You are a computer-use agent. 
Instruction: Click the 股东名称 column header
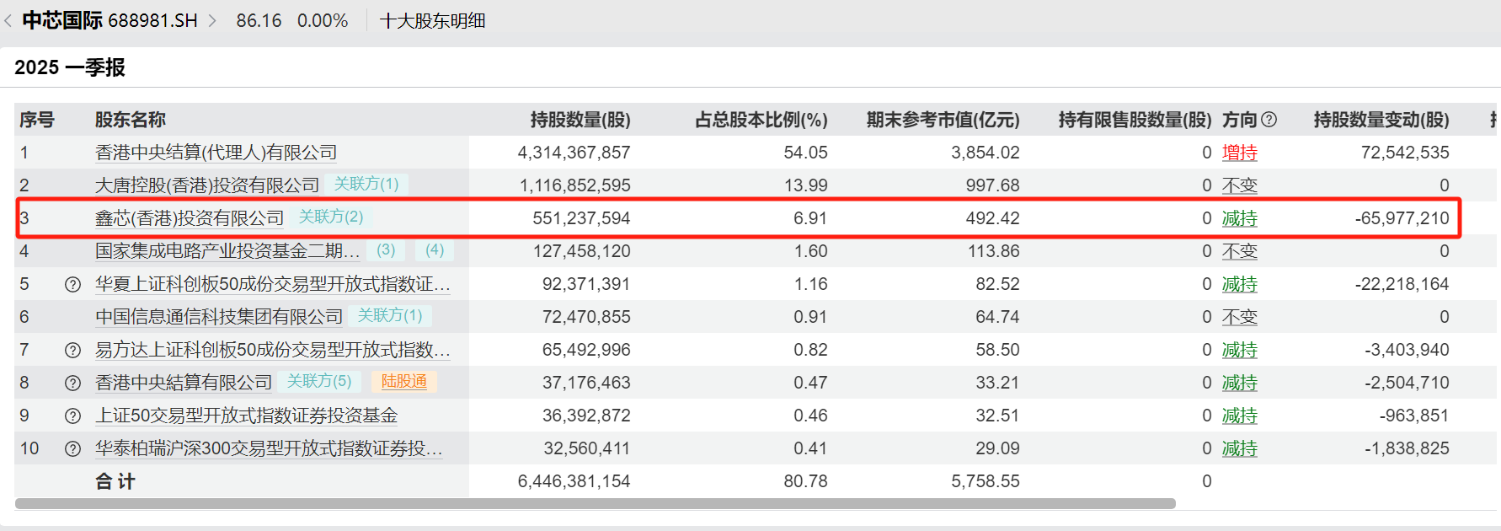click(131, 120)
